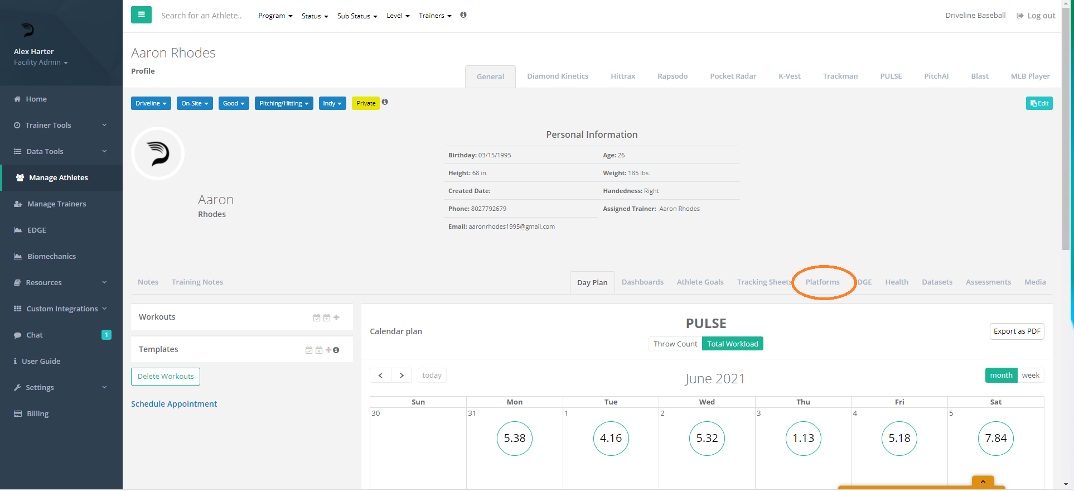Image resolution: width=1074 pixels, height=491 pixels.
Task: Switch to the Rapsodo tab
Action: pyautogui.click(x=672, y=76)
